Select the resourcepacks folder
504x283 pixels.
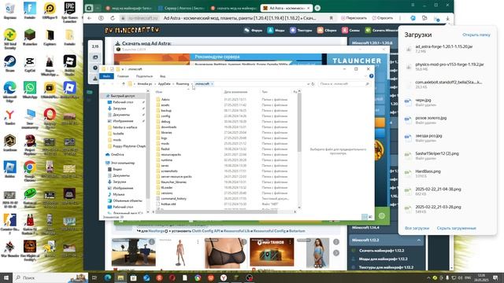(x=171, y=155)
